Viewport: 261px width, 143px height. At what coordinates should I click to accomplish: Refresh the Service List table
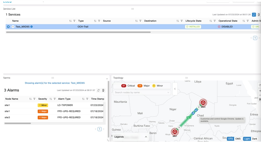pyautogui.click(x=254, y=14)
